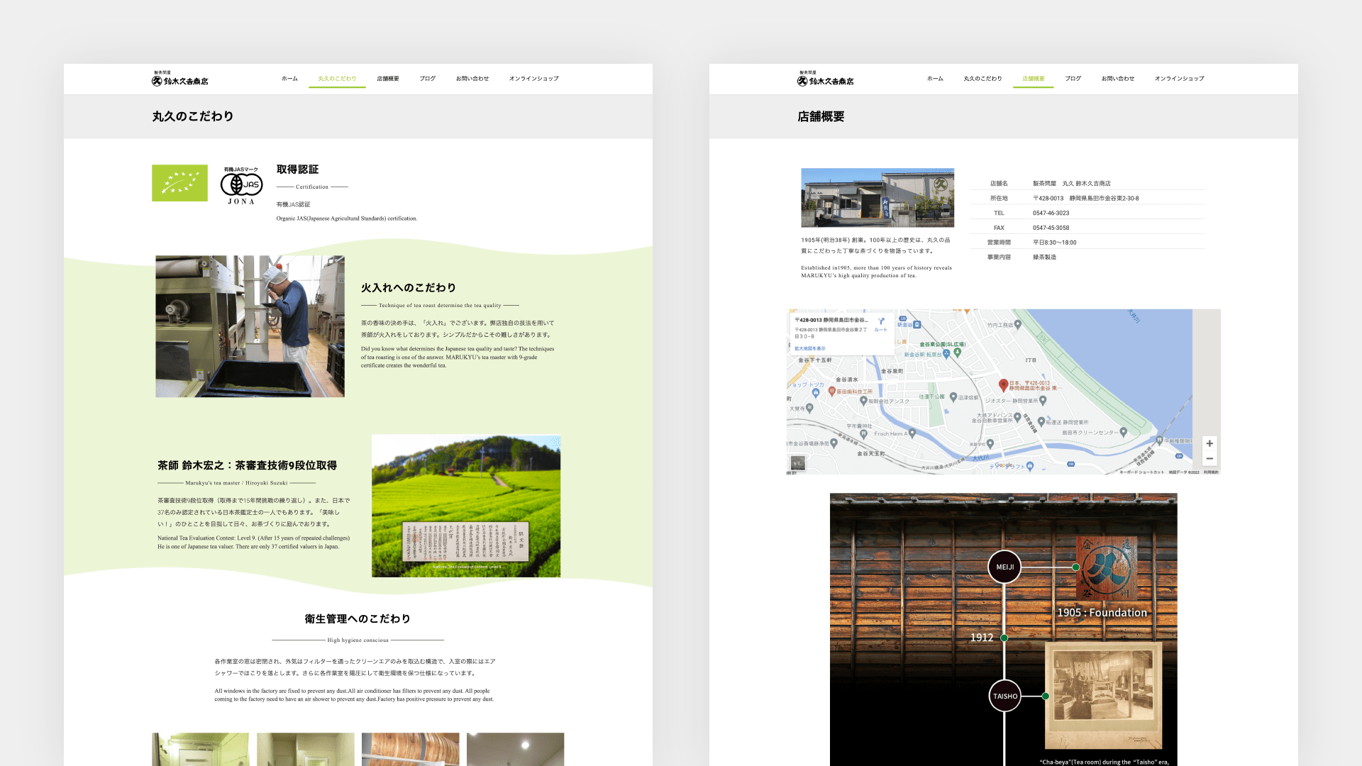
Task: Click the tea master roasting photo
Action: [x=250, y=326]
